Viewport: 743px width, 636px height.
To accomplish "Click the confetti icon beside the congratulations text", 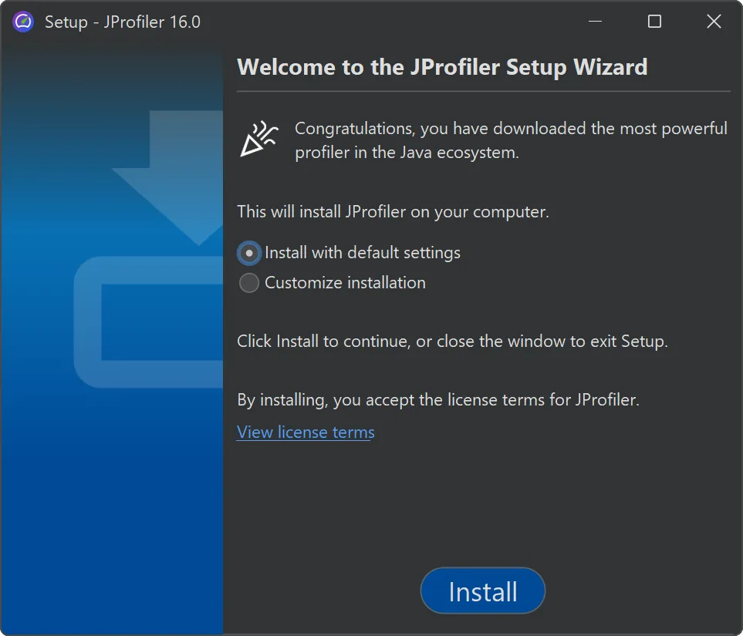I will tap(261, 139).
